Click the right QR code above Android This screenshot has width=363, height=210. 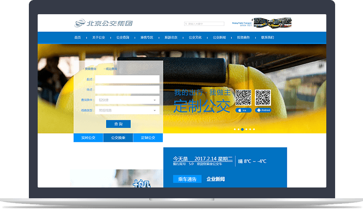pyautogui.click(x=263, y=97)
